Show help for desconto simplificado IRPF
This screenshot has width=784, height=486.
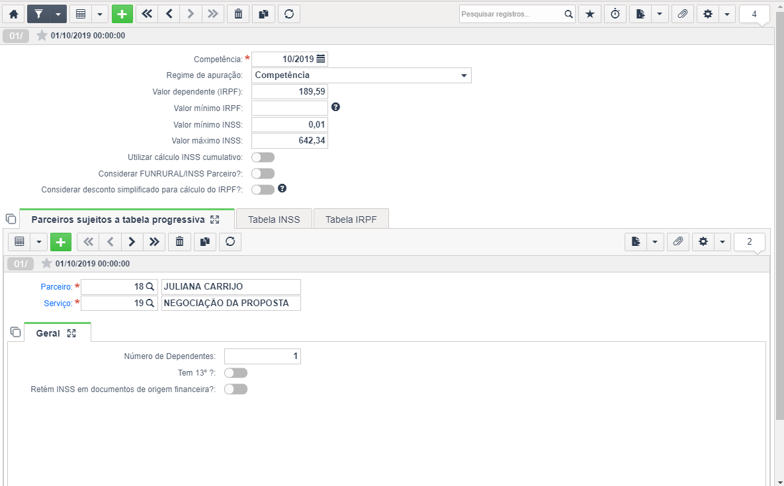click(282, 188)
